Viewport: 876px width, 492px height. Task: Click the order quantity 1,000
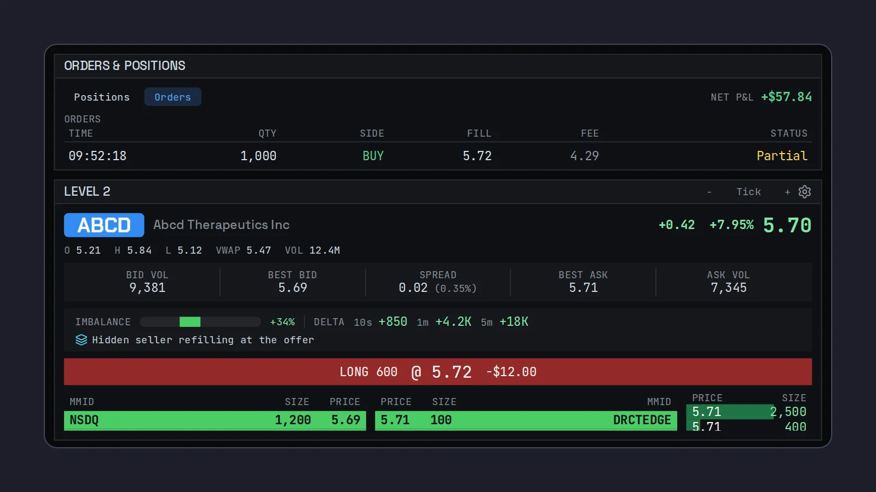258,156
